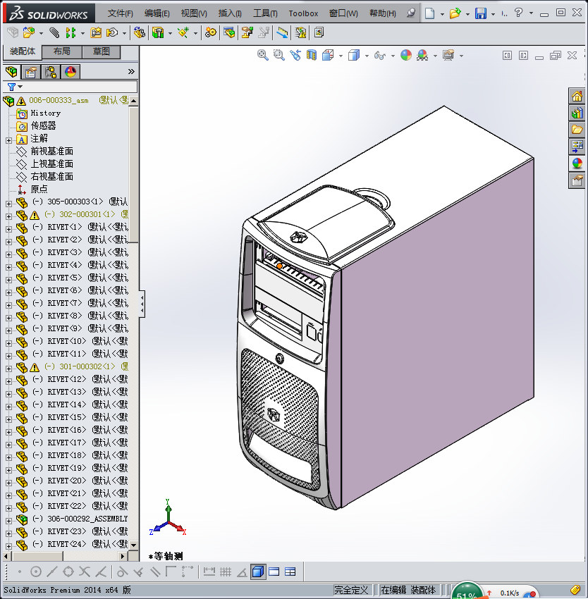This screenshot has height=599, width=588.
Task: Open Appearances task pane color ball icon
Action: click(x=577, y=163)
